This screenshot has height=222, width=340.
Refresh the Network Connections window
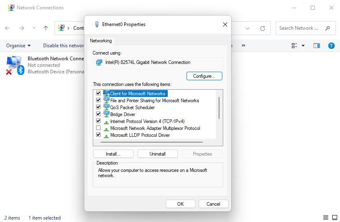coord(263,28)
